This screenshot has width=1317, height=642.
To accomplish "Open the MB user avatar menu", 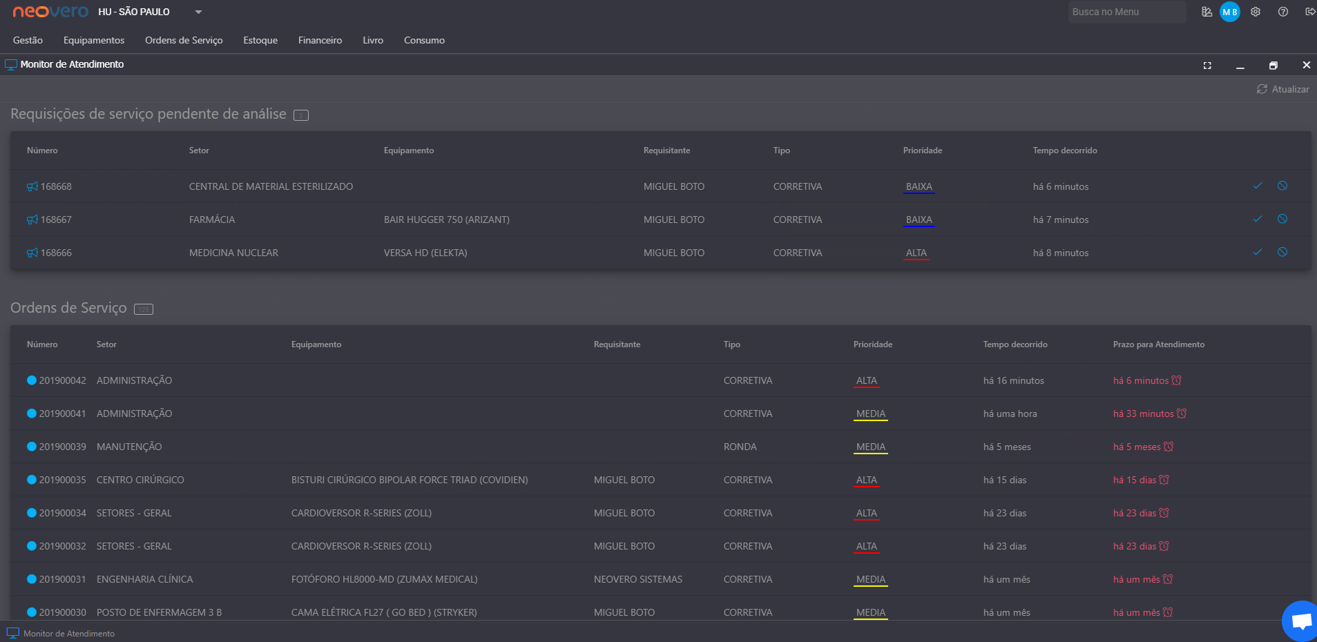I will coord(1229,12).
